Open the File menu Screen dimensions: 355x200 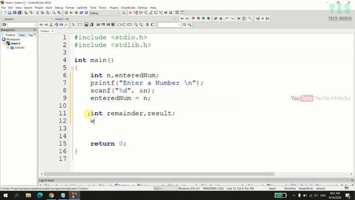coord(3,8)
